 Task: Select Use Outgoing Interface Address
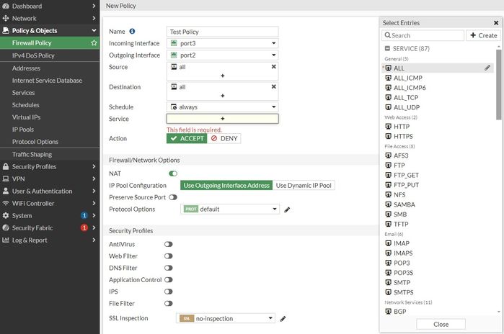[226, 186]
